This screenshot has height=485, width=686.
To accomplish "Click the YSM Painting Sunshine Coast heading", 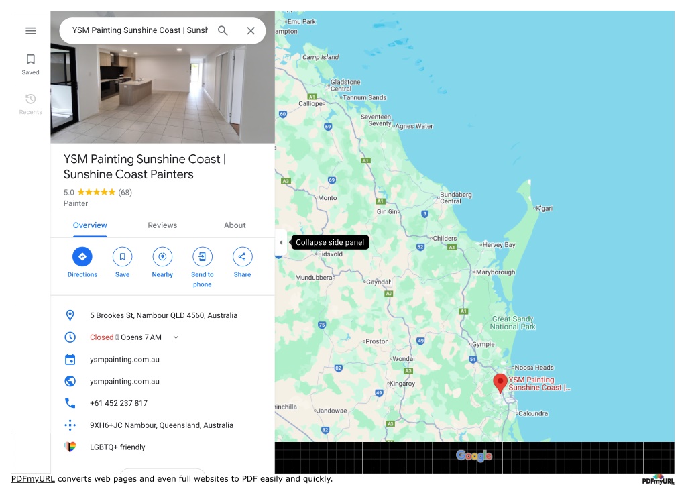I will (145, 166).
